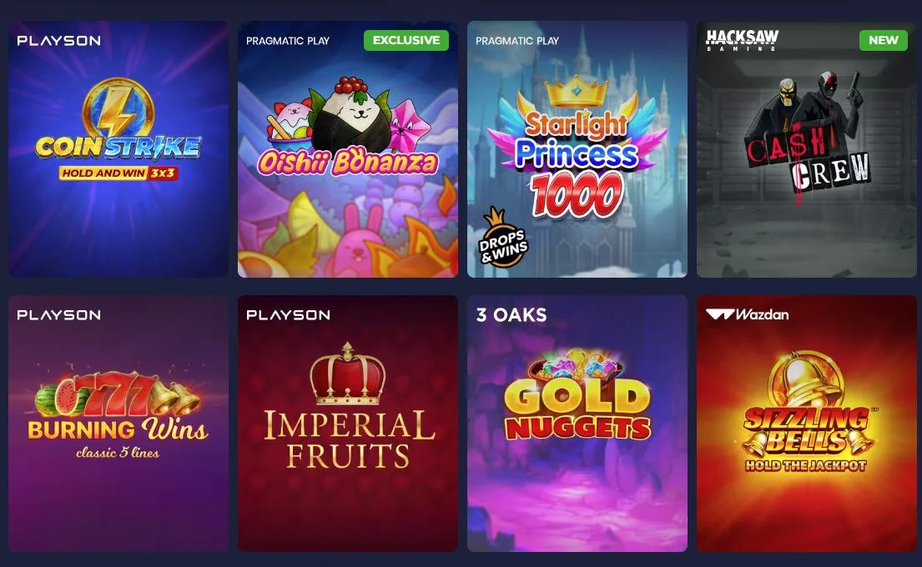Open the Coin Strike Hold and Win game
Viewport: 922px width, 567px height.
118,149
